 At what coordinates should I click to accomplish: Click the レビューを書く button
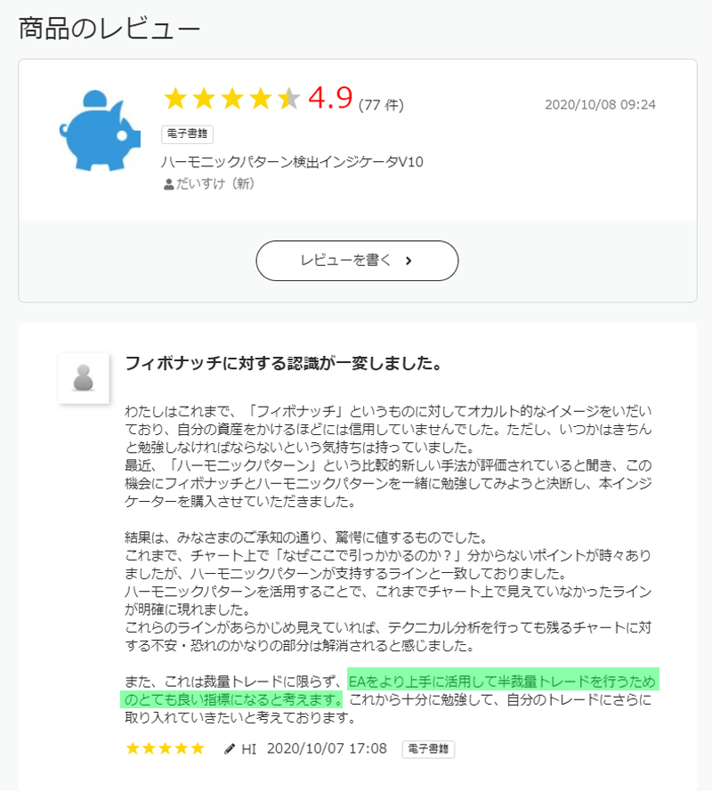pos(357,261)
